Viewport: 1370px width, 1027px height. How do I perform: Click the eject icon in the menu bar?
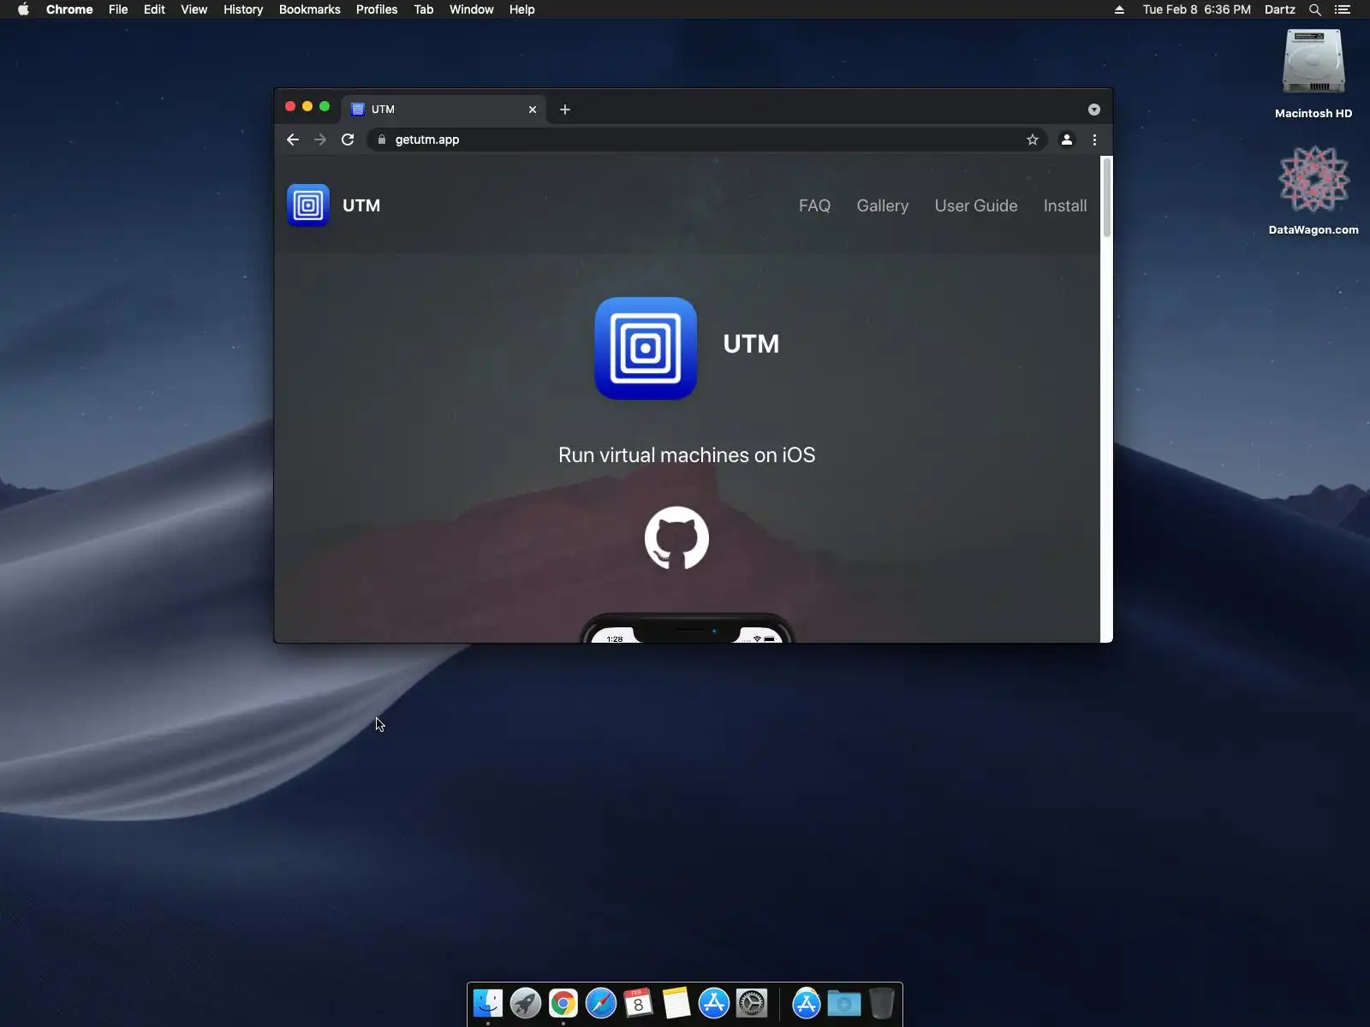click(1119, 9)
